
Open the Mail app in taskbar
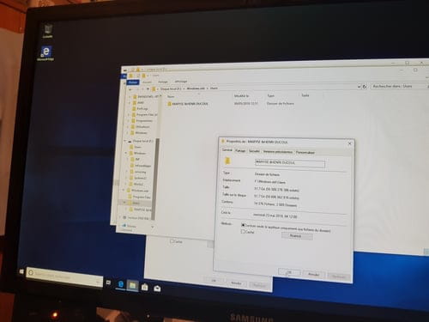[x=157, y=289]
